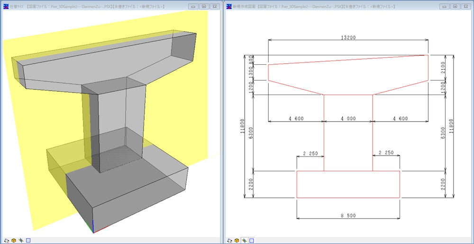
Task: Close the section drawing window
Action: [x=465, y=7]
